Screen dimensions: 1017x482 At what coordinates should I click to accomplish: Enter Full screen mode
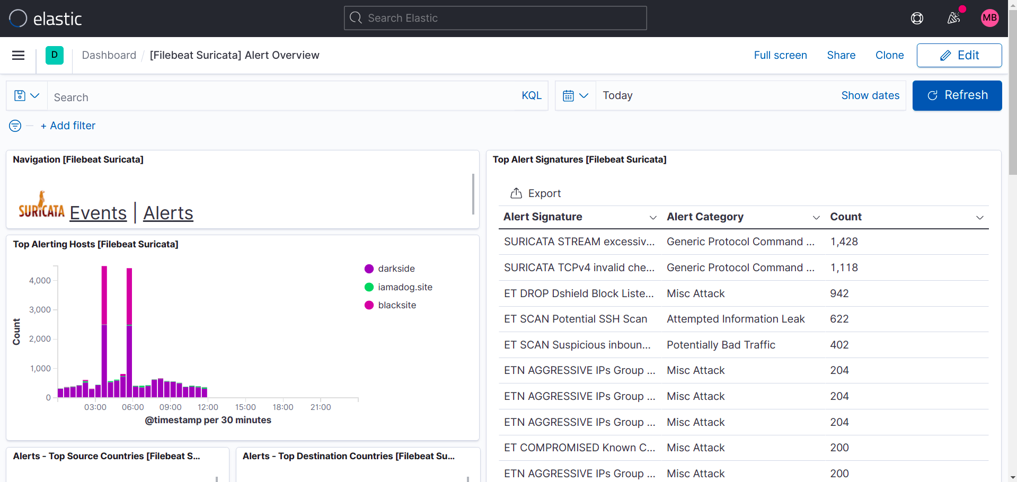pos(780,55)
